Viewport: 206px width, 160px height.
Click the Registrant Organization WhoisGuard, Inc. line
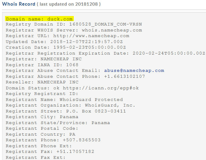(71, 105)
